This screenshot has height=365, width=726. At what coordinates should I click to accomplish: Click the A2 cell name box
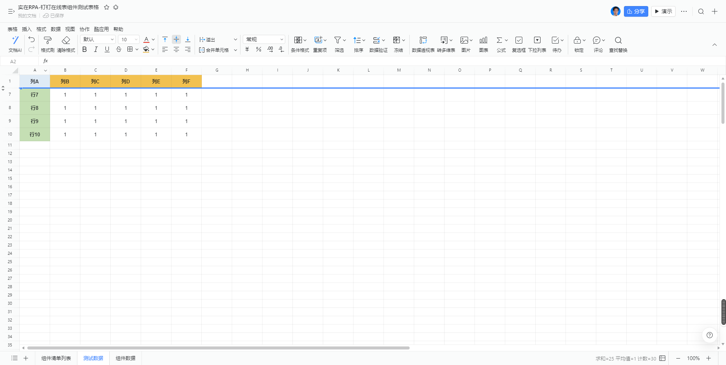coord(19,61)
